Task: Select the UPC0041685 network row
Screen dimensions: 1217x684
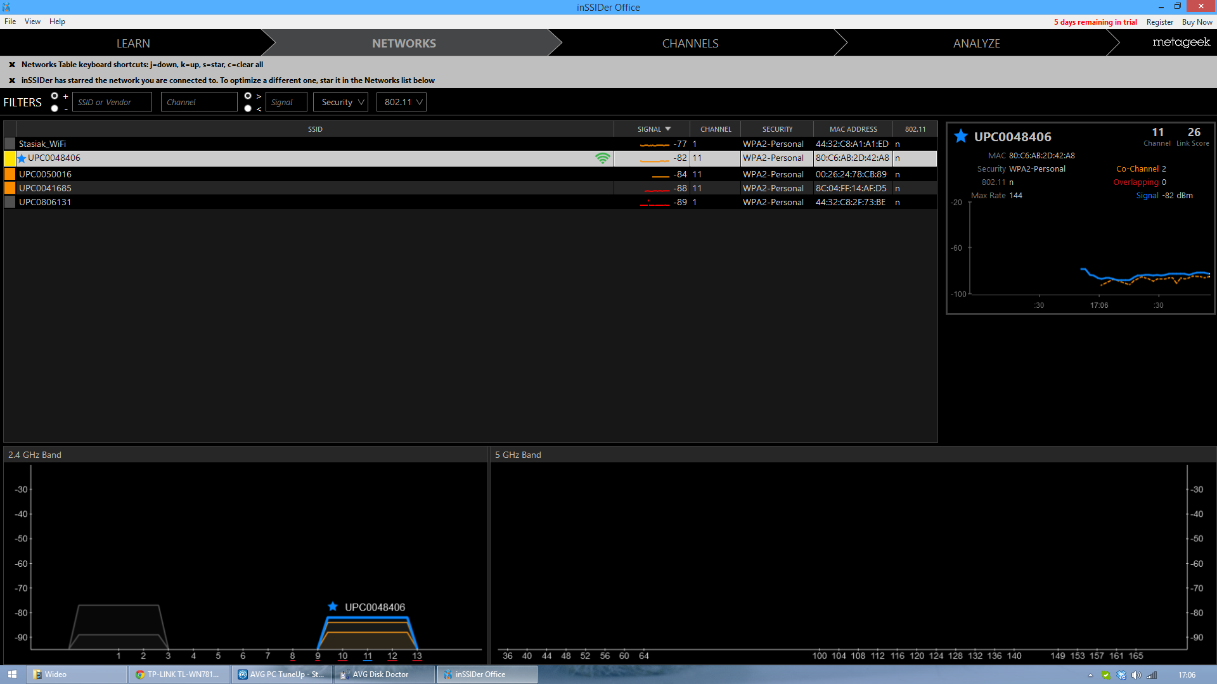Action: tap(470, 188)
